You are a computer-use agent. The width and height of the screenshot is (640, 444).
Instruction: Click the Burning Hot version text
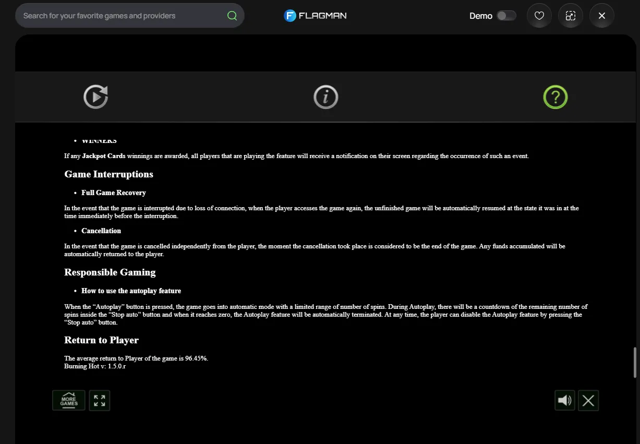(x=95, y=366)
